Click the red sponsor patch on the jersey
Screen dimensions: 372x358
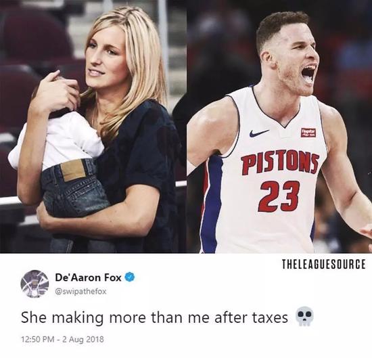(308, 133)
